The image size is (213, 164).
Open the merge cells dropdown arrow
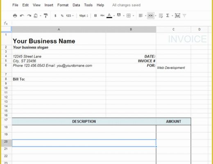pos(156,16)
